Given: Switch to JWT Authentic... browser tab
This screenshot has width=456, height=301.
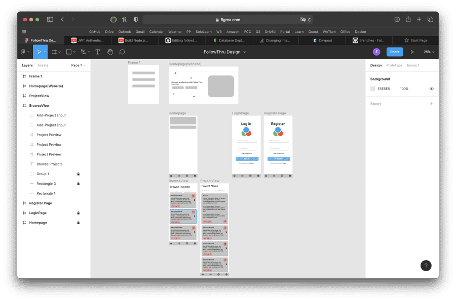Looking at the screenshot, I should pos(88,40).
